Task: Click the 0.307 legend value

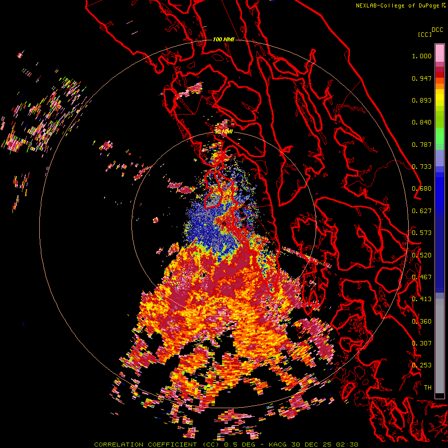Action: [x=422, y=343]
